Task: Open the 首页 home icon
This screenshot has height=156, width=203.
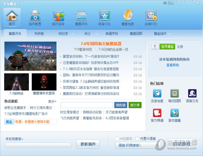Action: point(12,17)
